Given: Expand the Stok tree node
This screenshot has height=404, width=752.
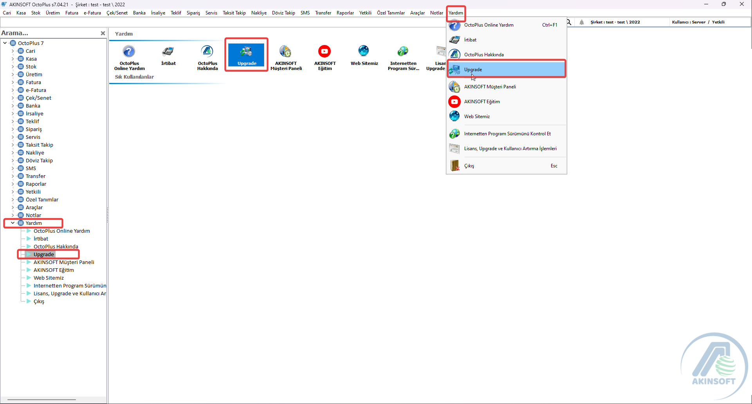Looking at the screenshot, I should (x=13, y=66).
